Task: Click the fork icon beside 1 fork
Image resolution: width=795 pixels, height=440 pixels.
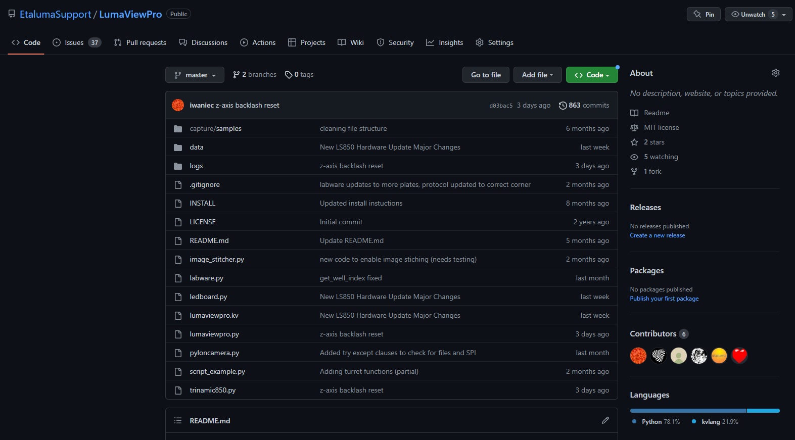Action: click(634, 172)
